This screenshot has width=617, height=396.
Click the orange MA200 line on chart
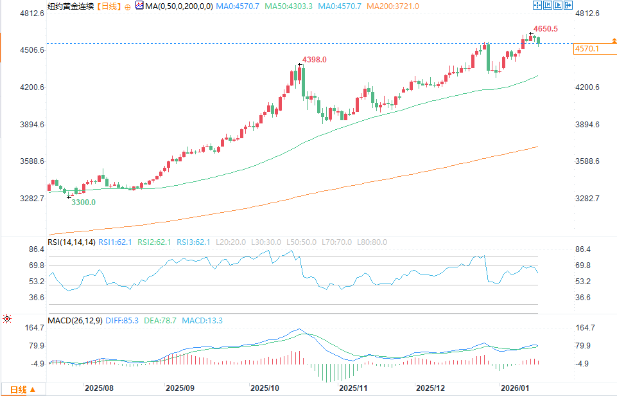[x=321, y=186]
